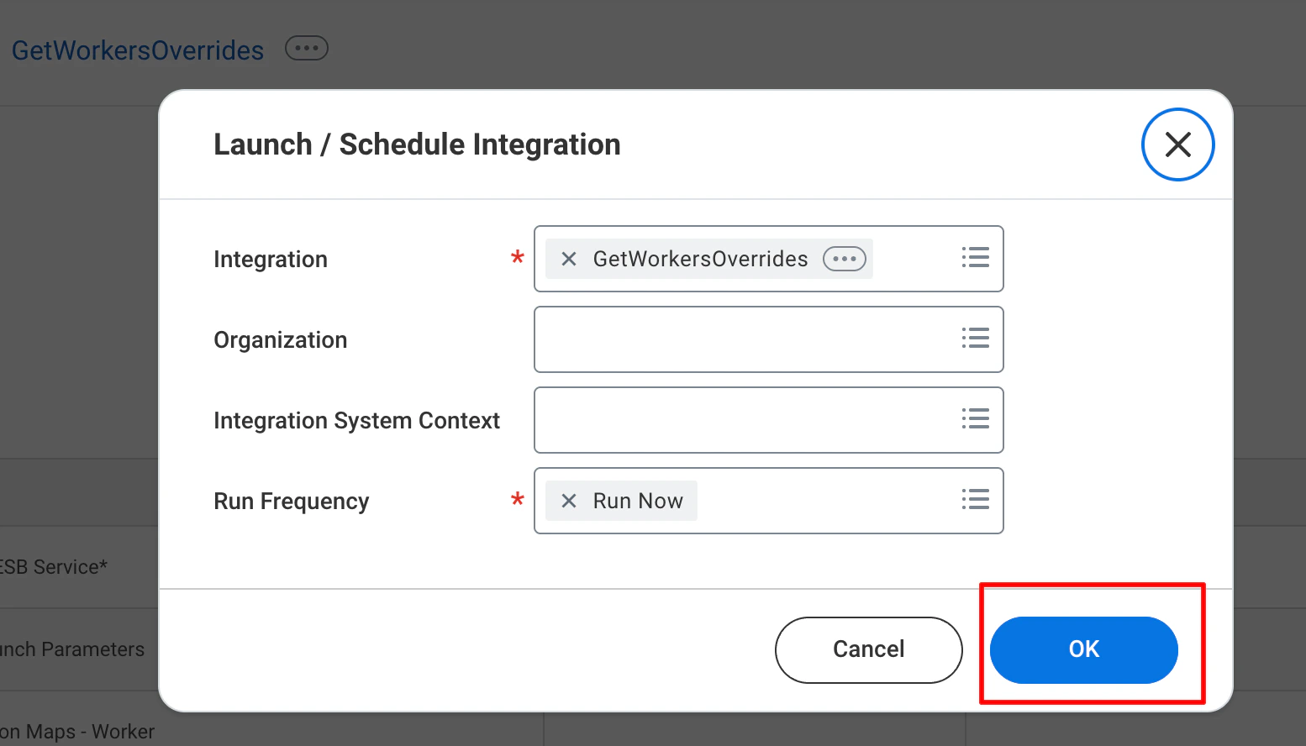Screen dimensions: 1306x746
Task: Open the Organization field prompt list icon
Action: point(975,339)
